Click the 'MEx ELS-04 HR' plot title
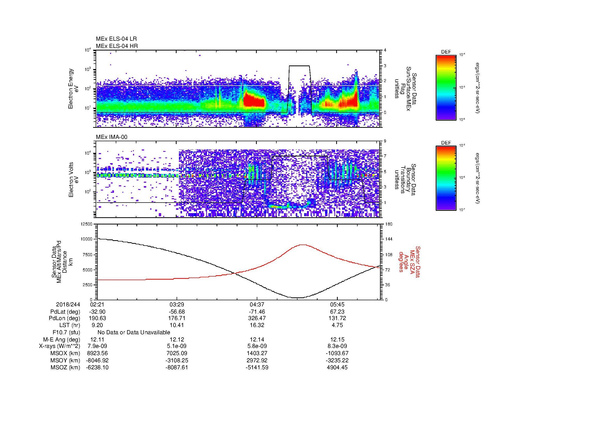The image size is (603, 426). (x=117, y=46)
